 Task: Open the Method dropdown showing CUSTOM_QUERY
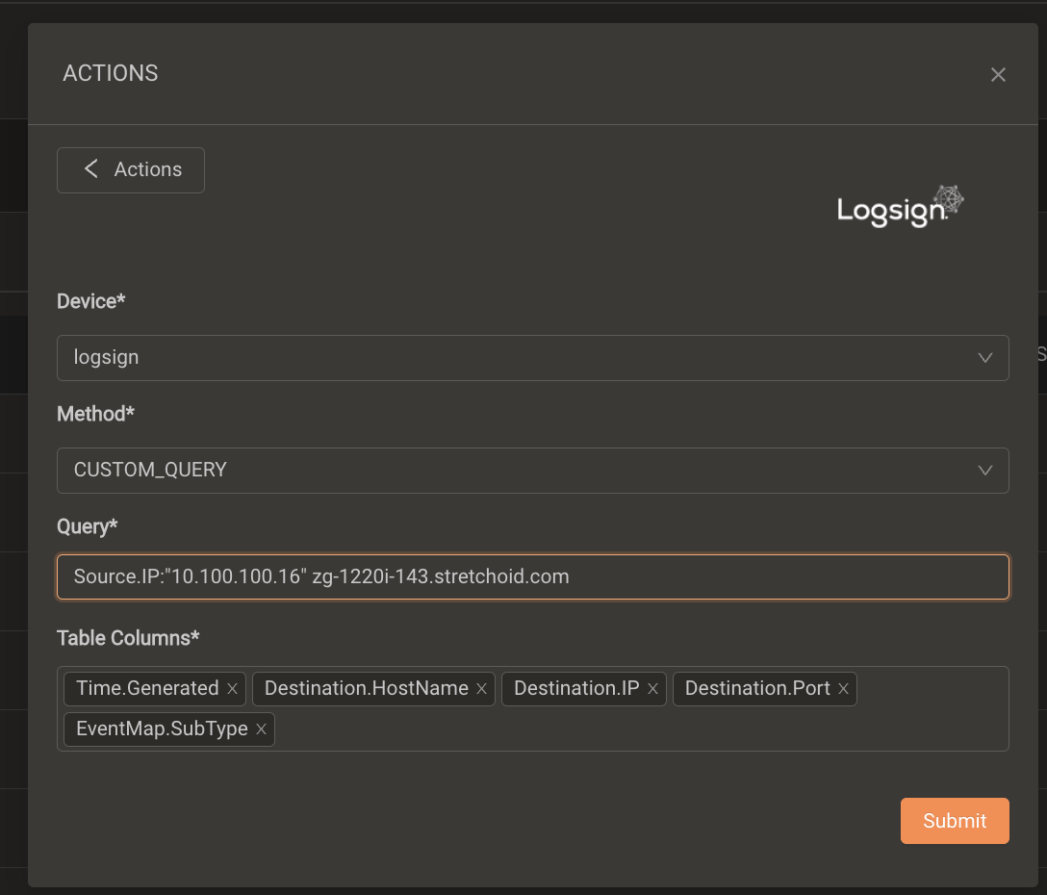point(532,471)
